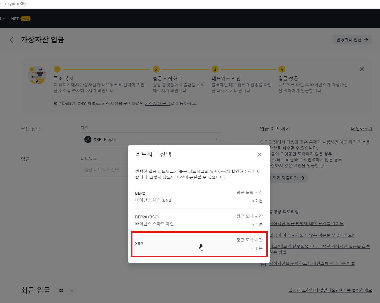This screenshot has width=380, height=303.
Task: Click 제기 제출하기 button
Action: (x=288, y=178)
